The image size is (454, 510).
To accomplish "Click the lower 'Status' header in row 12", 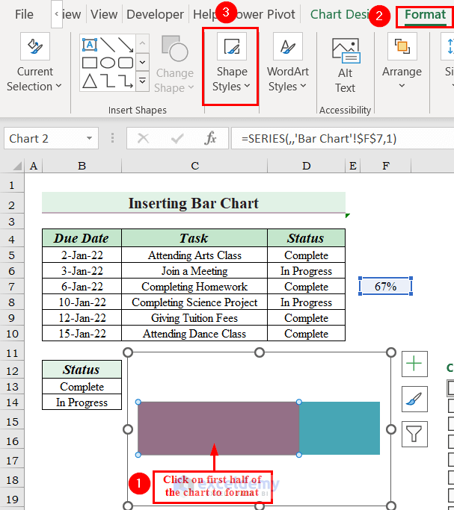I will [x=82, y=370].
